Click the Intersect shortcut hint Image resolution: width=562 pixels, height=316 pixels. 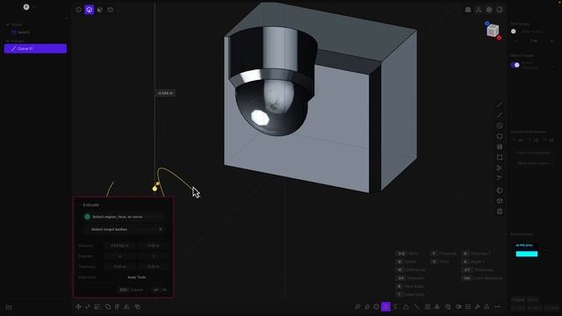pos(410,278)
